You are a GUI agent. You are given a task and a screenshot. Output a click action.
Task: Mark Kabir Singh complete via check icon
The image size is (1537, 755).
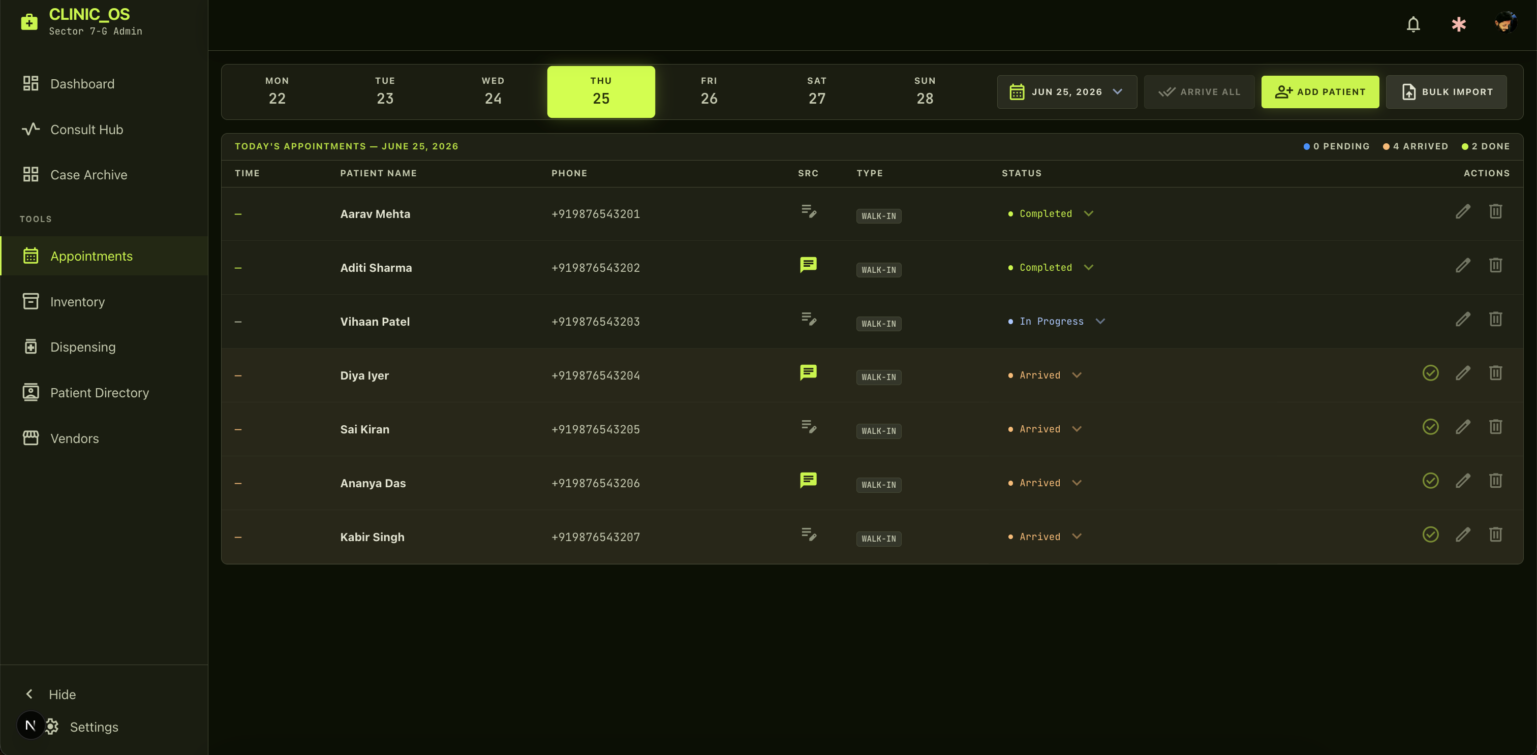pos(1430,534)
